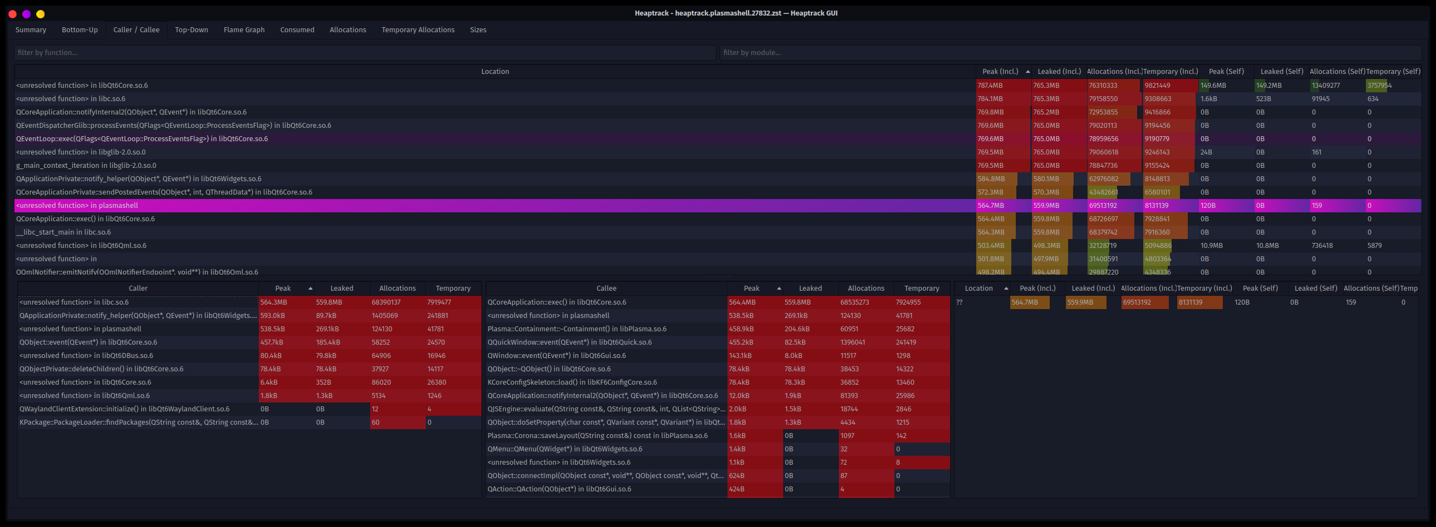Sort right panel by Peak (Incl.)

pyautogui.click(x=1037, y=289)
